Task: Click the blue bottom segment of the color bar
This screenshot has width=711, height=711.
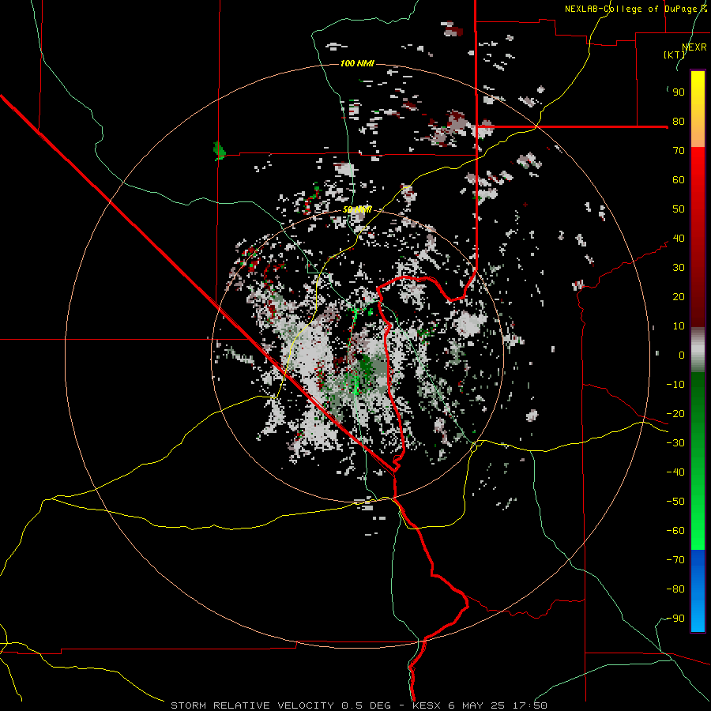Action: tap(698, 590)
